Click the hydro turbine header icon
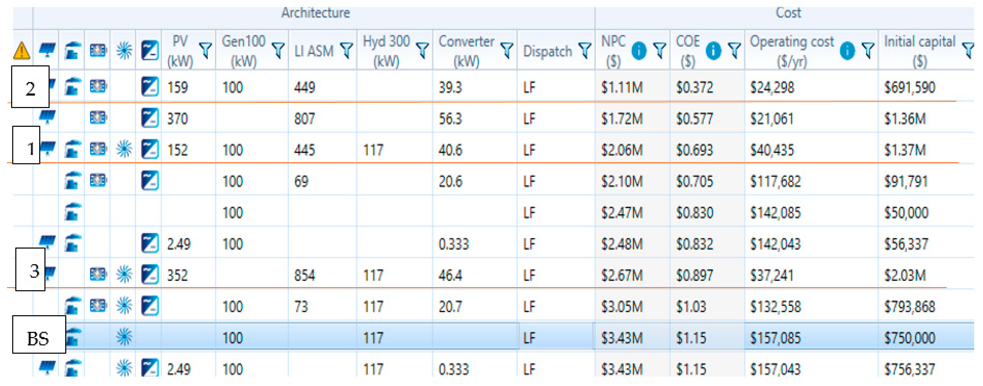Viewport: 983px width, 386px height. (124, 50)
